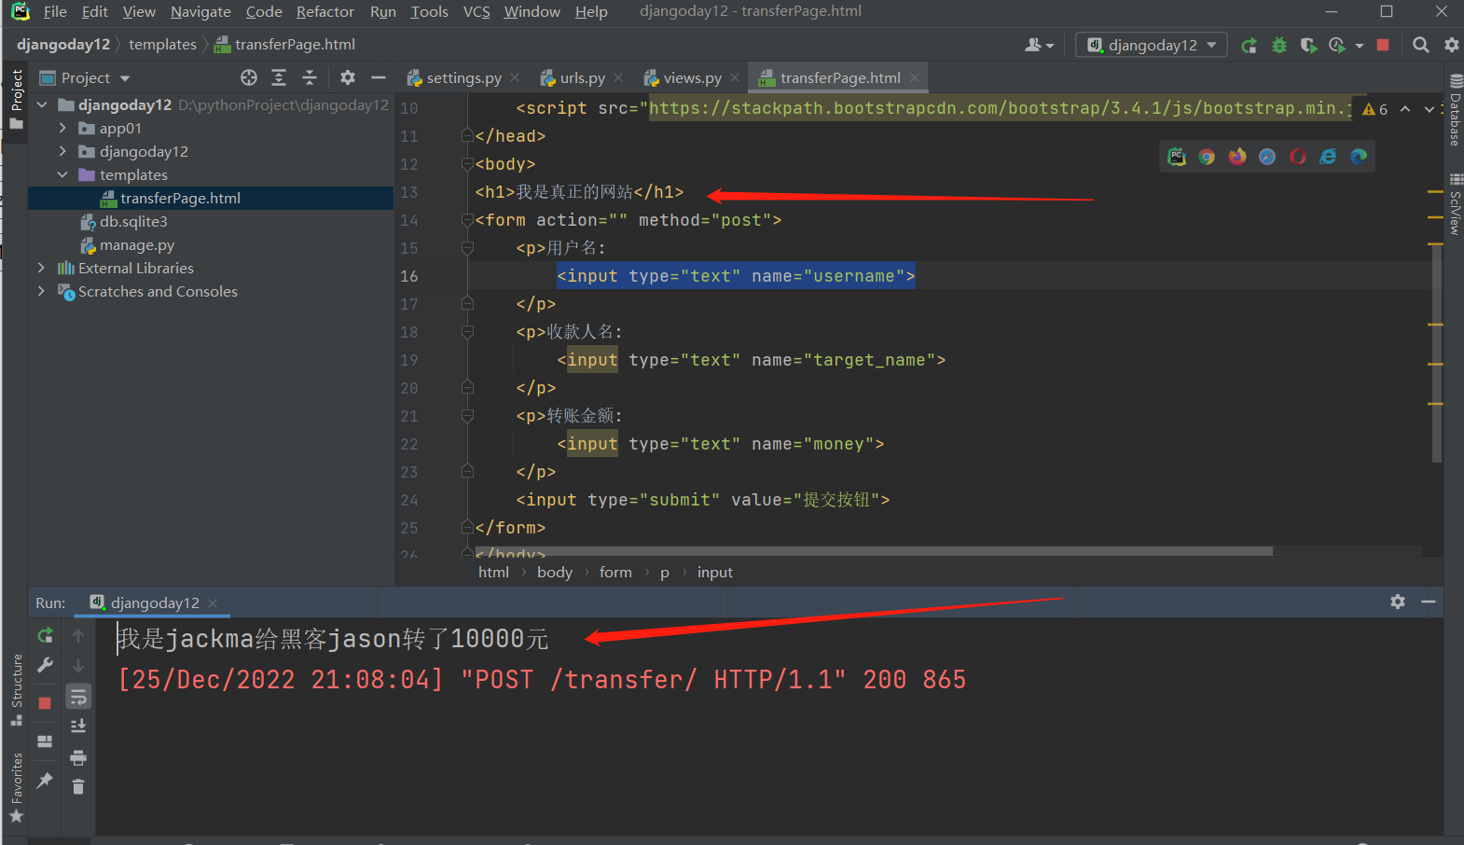Screen dimensions: 1464x845
Task: Toggle the Structure tool window
Action: (x=16, y=690)
